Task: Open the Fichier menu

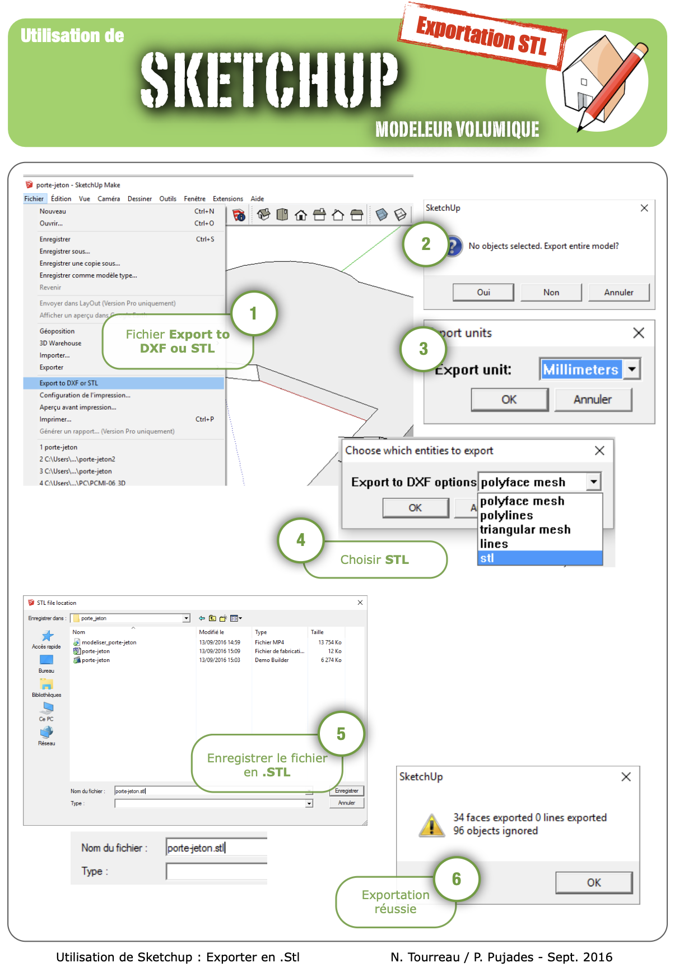Action: (34, 199)
